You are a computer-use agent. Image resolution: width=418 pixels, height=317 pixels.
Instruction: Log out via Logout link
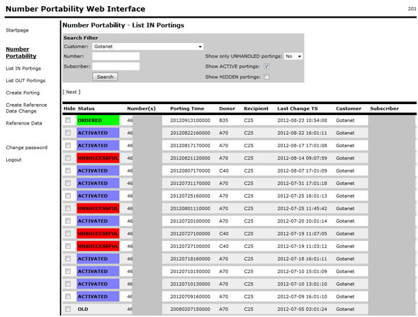[14, 160]
